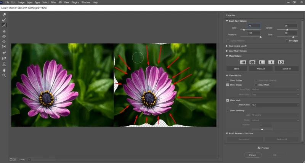
Task: Select the Thaw Mask tool
Action: point(4,58)
